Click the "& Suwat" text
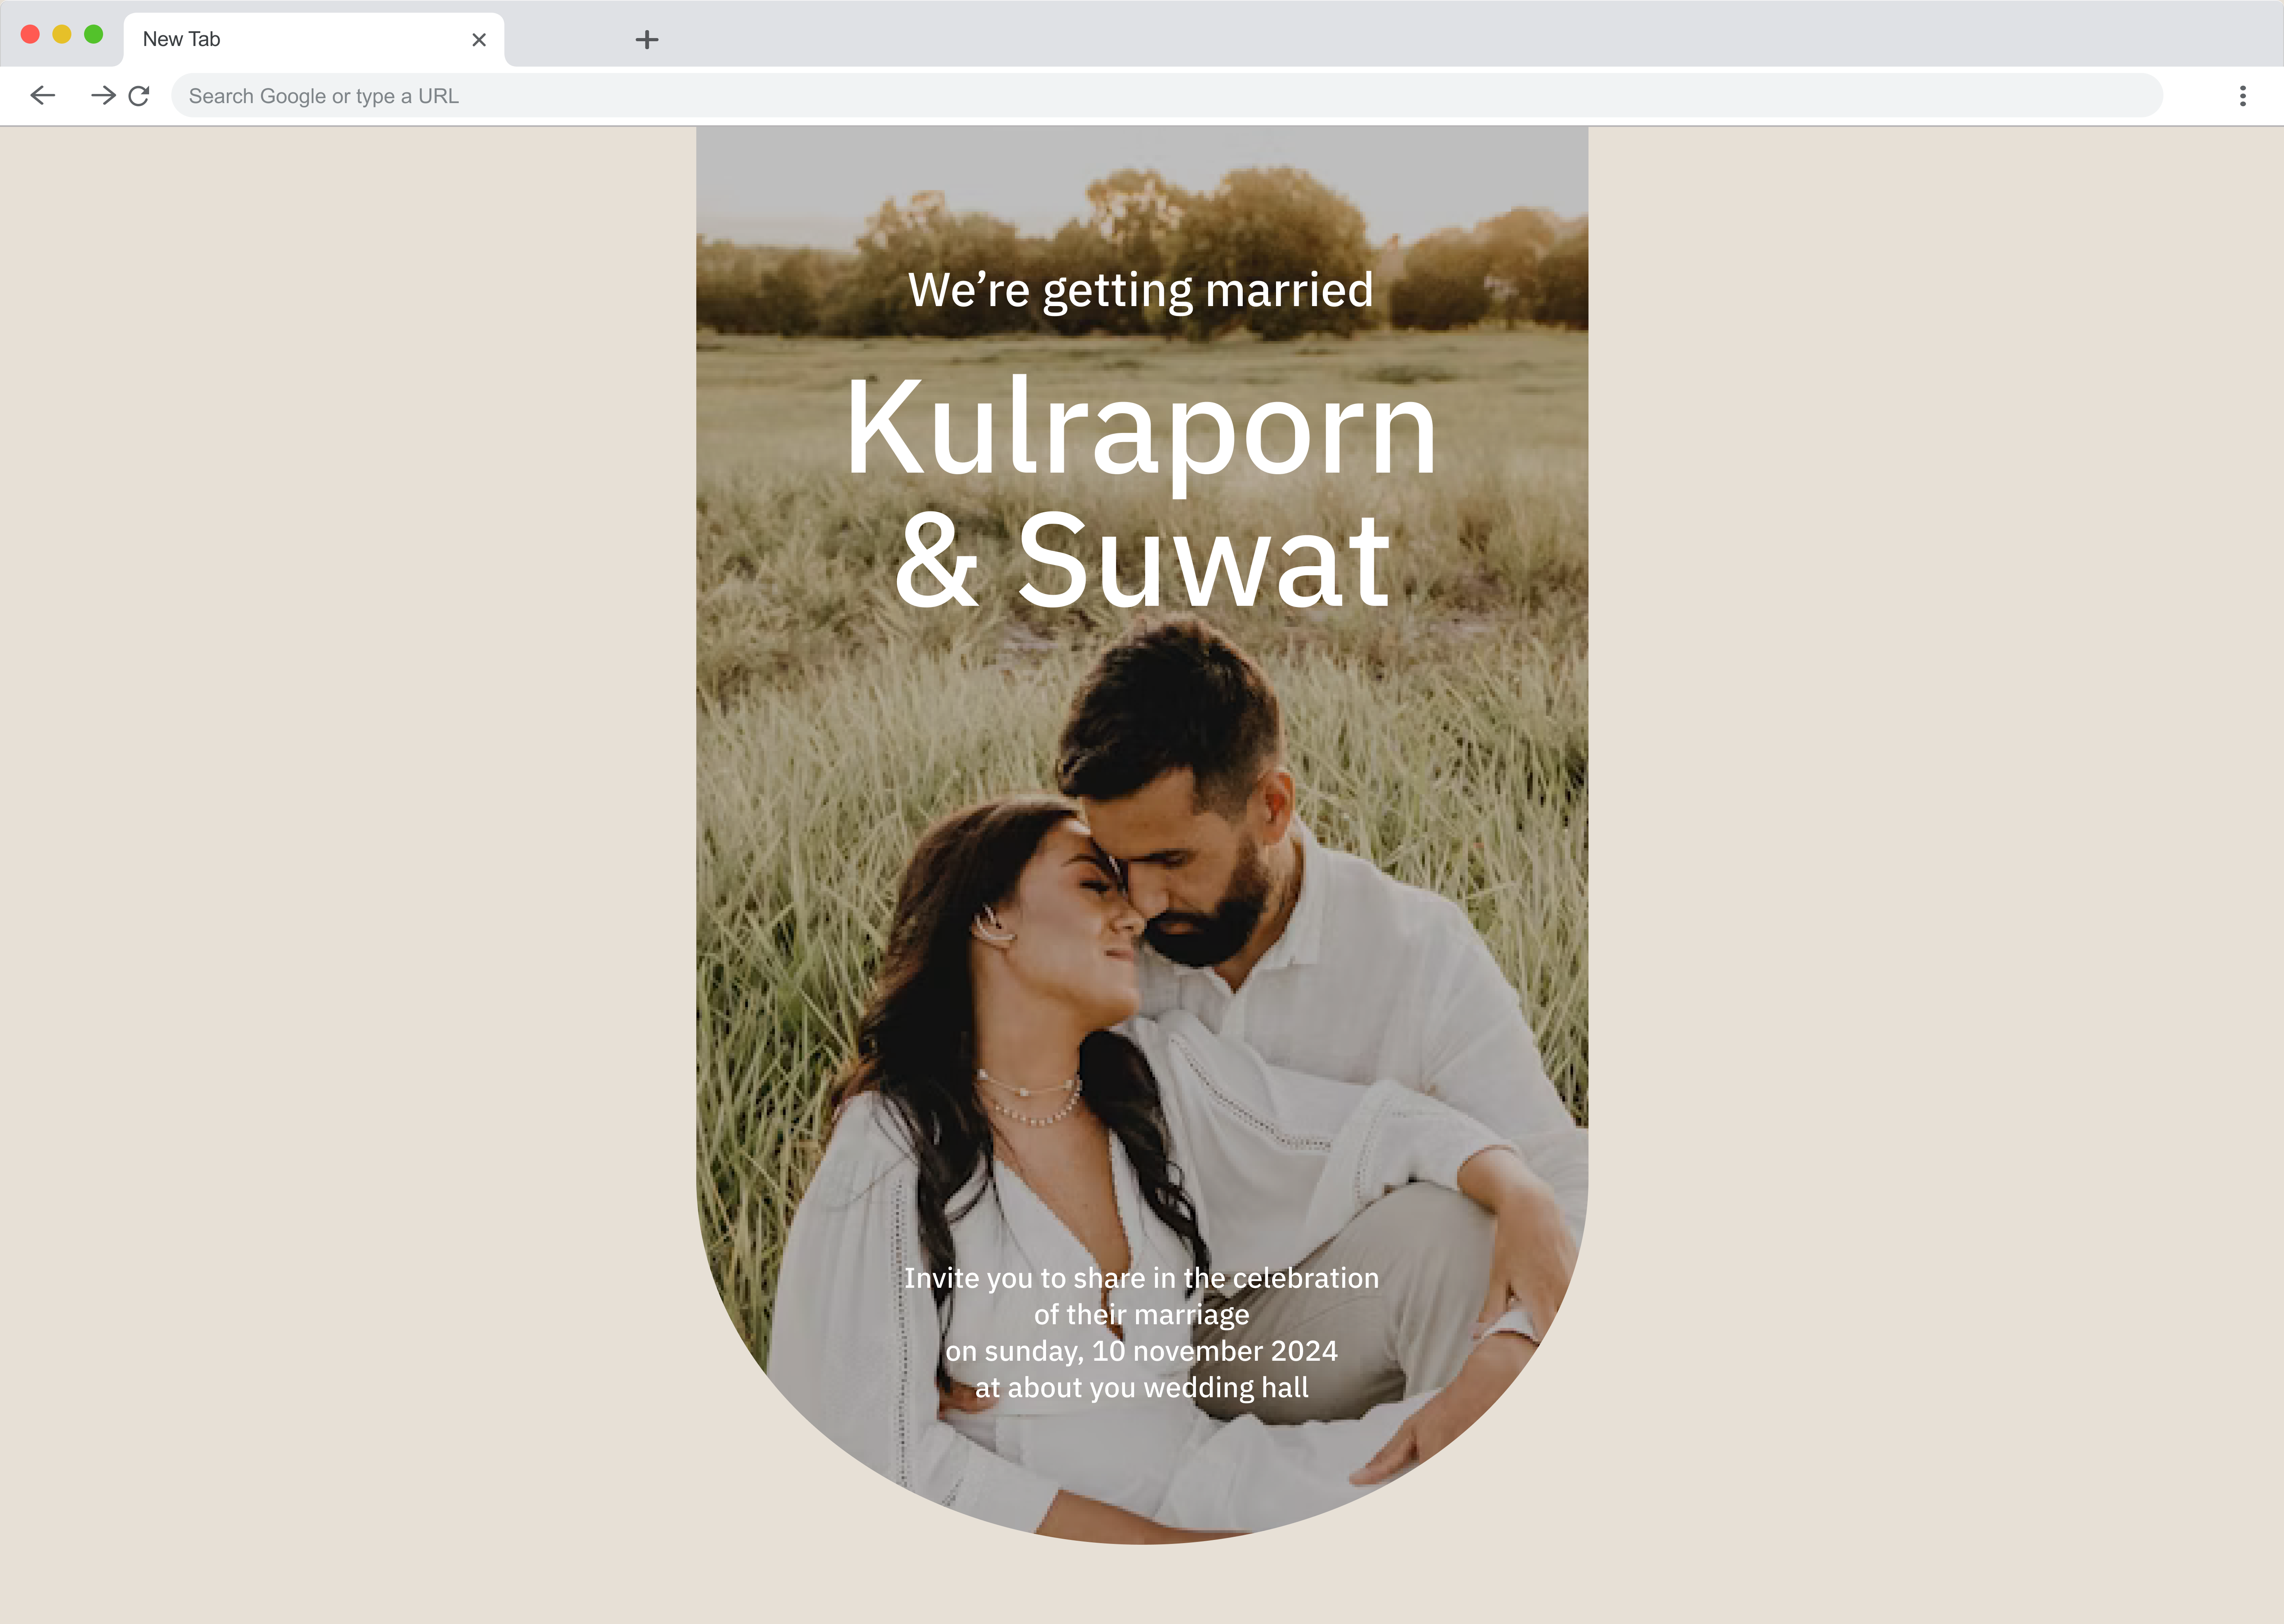The image size is (2284, 1624). (1141, 561)
